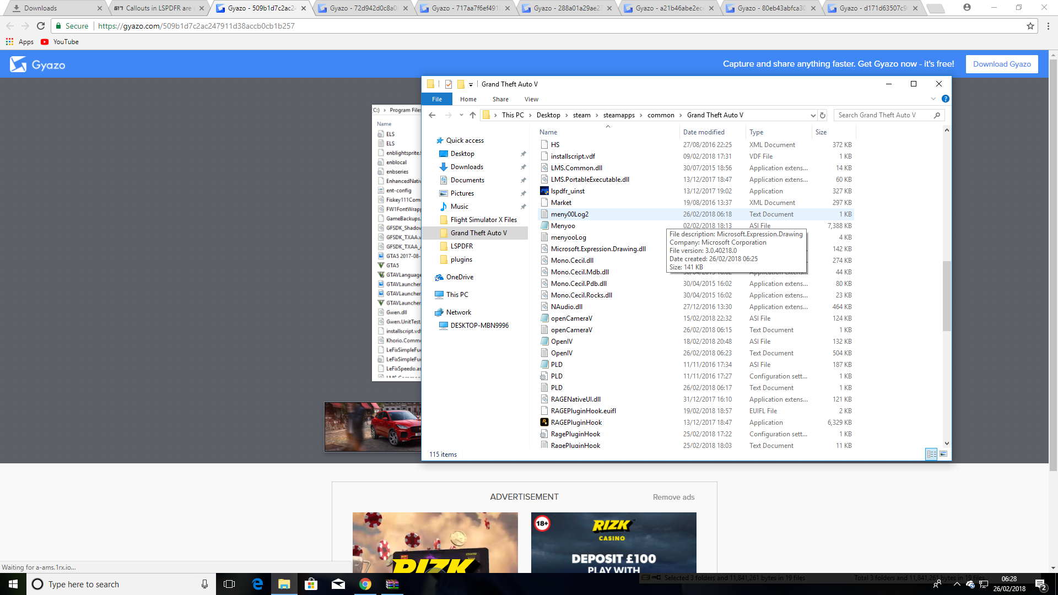
Task: Open the Customize Quick Access Toolbar dropdown
Action: pos(471,84)
